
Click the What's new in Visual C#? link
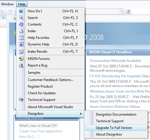(38, 126)
